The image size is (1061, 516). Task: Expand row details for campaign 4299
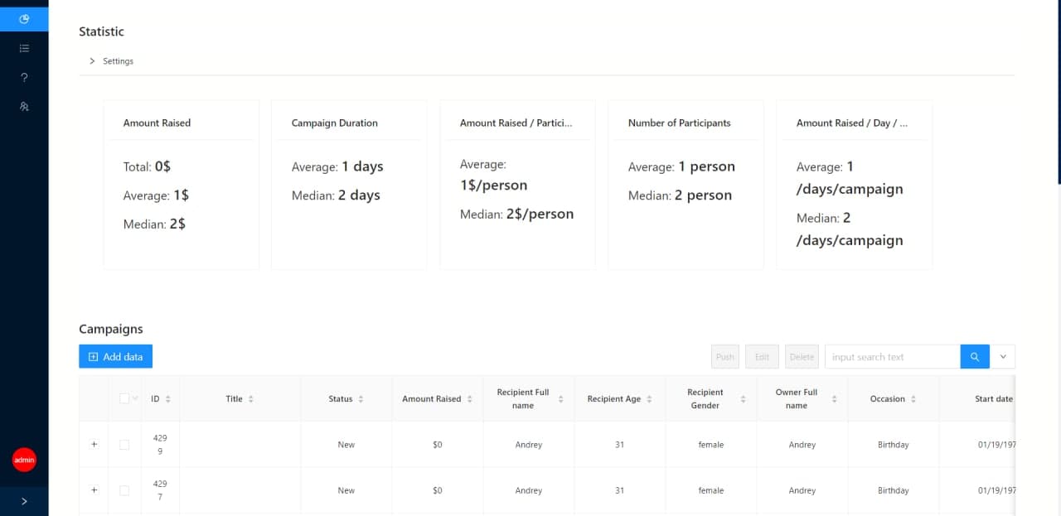pyautogui.click(x=94, y=445)
